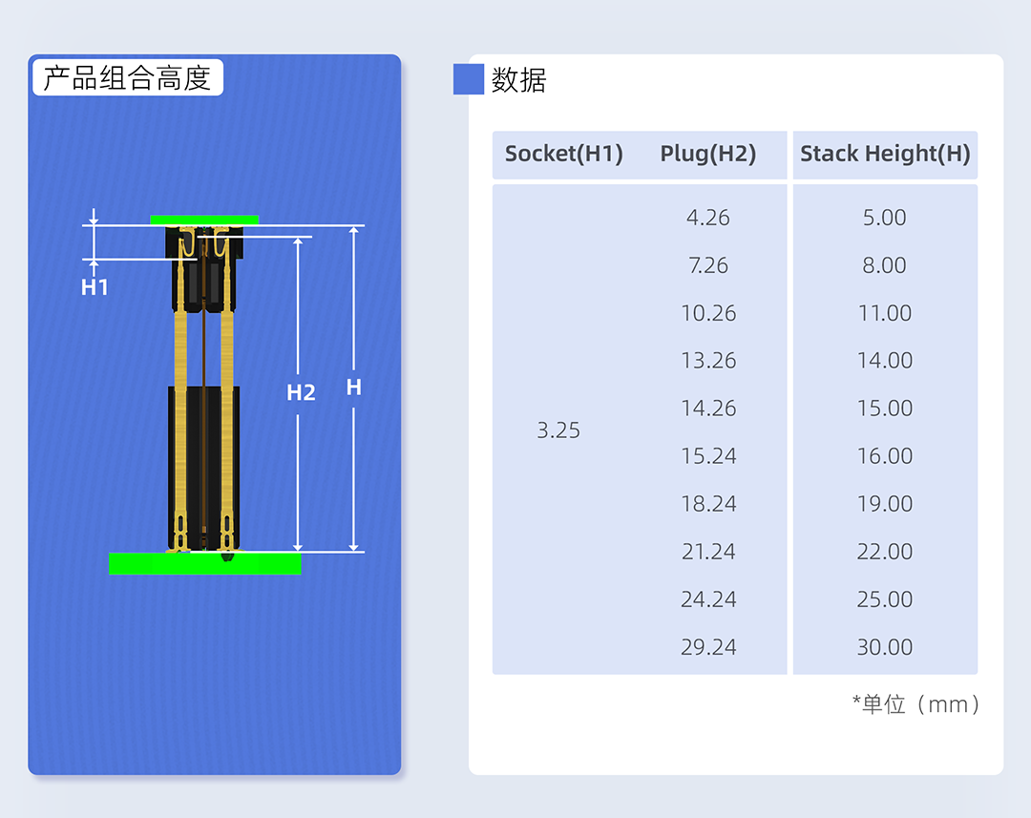Image resolution: width=1031 pixels, height=818 pixels.
Task: Click the Plug(H2) column header
Action: coord(707,154)
